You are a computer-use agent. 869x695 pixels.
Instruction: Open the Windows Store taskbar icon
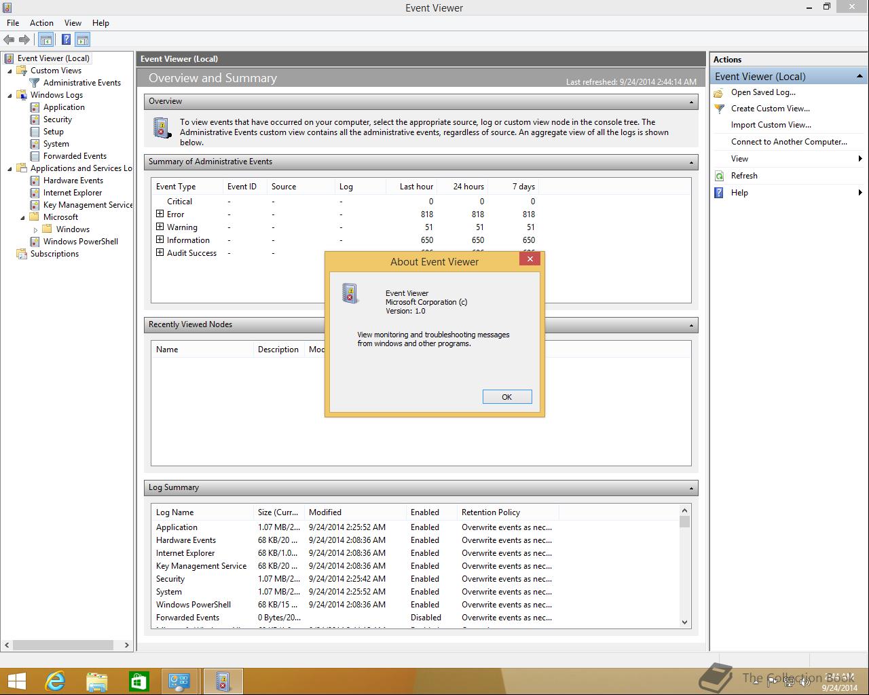138,681
